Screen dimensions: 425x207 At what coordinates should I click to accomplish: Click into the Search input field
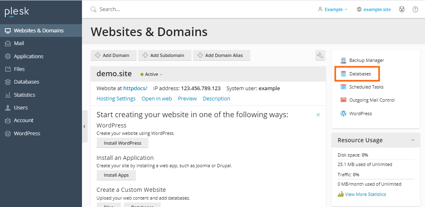pos(164,9)
